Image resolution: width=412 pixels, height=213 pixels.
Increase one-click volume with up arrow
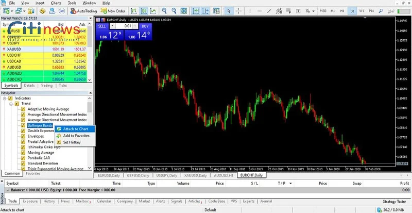click(x=135, y=26)
